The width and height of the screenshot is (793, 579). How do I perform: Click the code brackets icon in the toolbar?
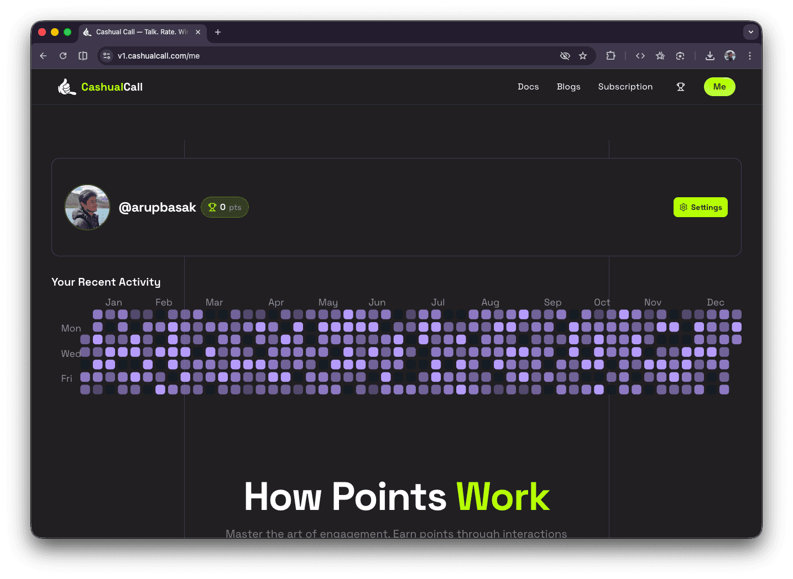[640, 56]
